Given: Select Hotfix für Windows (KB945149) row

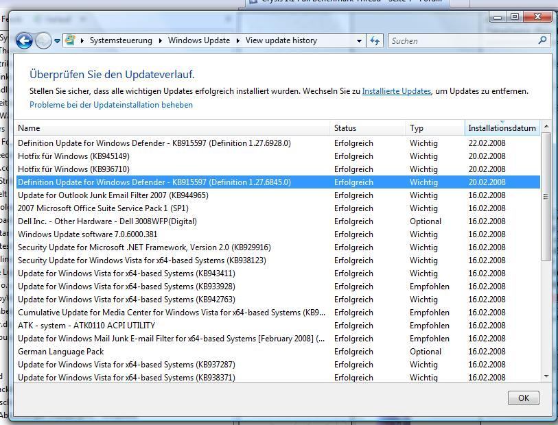Looking at the screenshot, I should [278, 156].
